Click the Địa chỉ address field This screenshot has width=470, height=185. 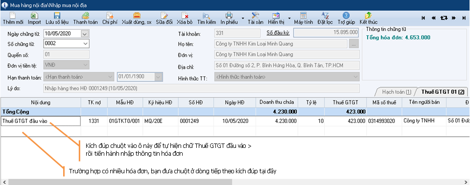click(287, 65)
